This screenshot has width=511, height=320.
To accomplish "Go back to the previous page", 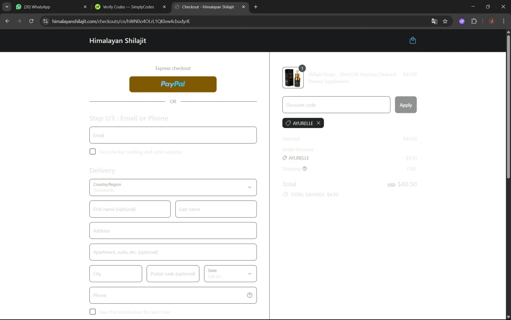I will [x=7, y=21].
